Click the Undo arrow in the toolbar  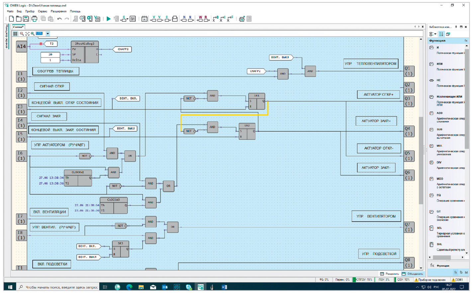click(x=59, y=19)
